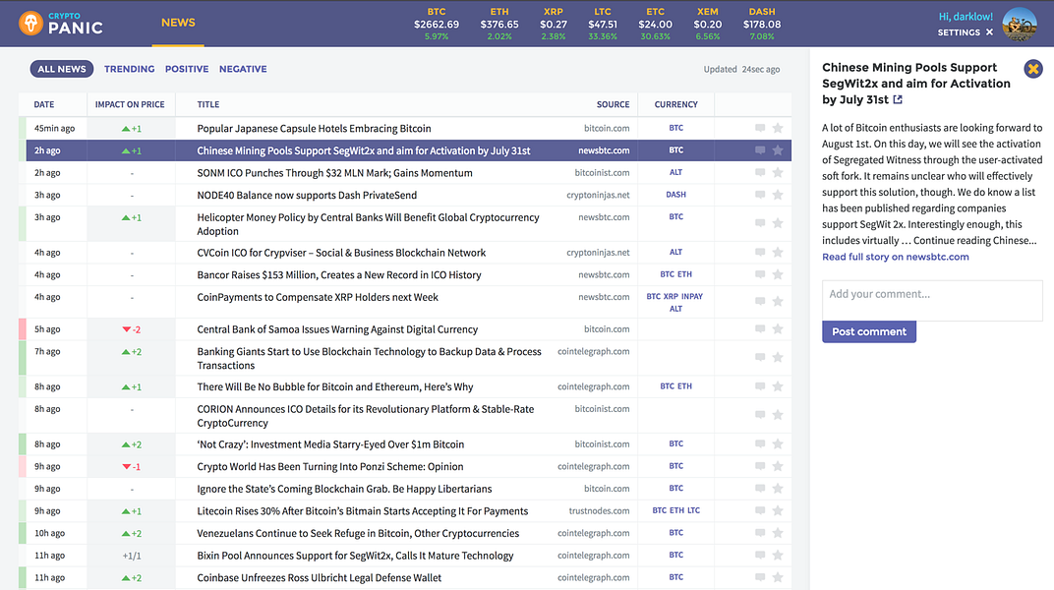The image size is (1054, 590).
Task: Star the Popular Japanese Capsule Hotels story
Action: point(778,129)
